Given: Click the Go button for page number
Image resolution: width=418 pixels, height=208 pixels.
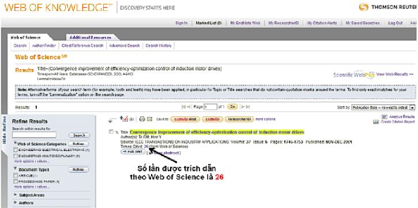Looking at the screenshot, I should click(x=233, y=107).
